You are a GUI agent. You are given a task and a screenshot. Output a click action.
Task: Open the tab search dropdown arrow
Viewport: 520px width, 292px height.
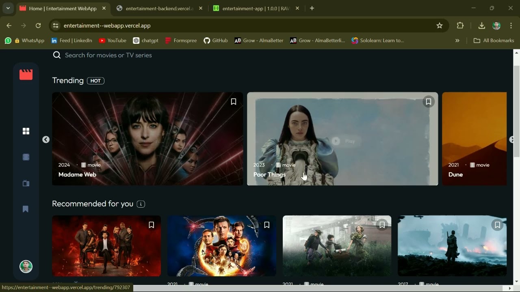pos(8,8)
